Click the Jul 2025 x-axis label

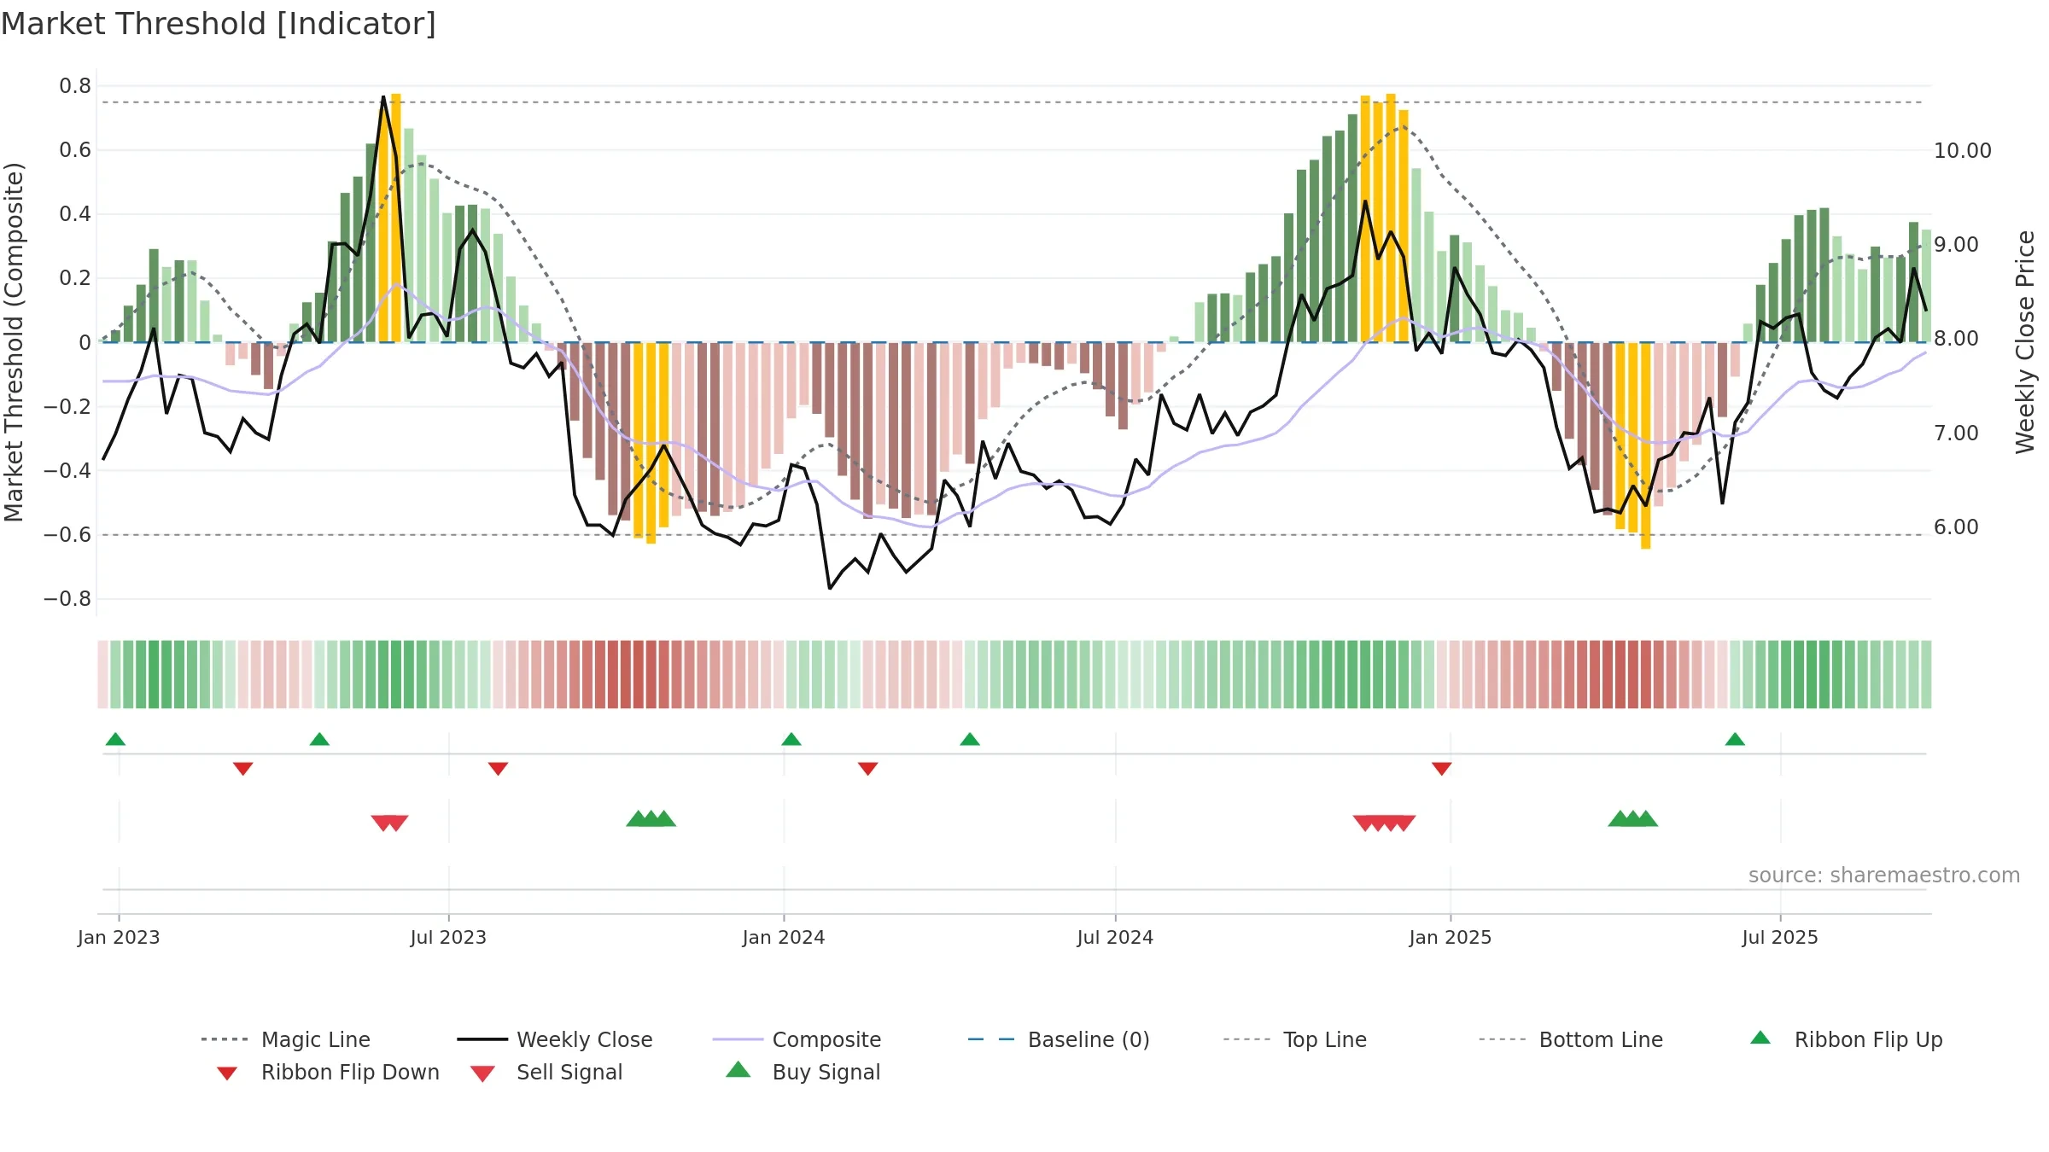1780,937
